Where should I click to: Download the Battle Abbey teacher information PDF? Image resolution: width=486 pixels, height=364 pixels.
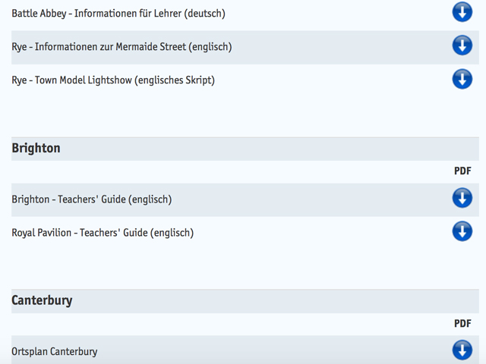[x=462, y=12]
